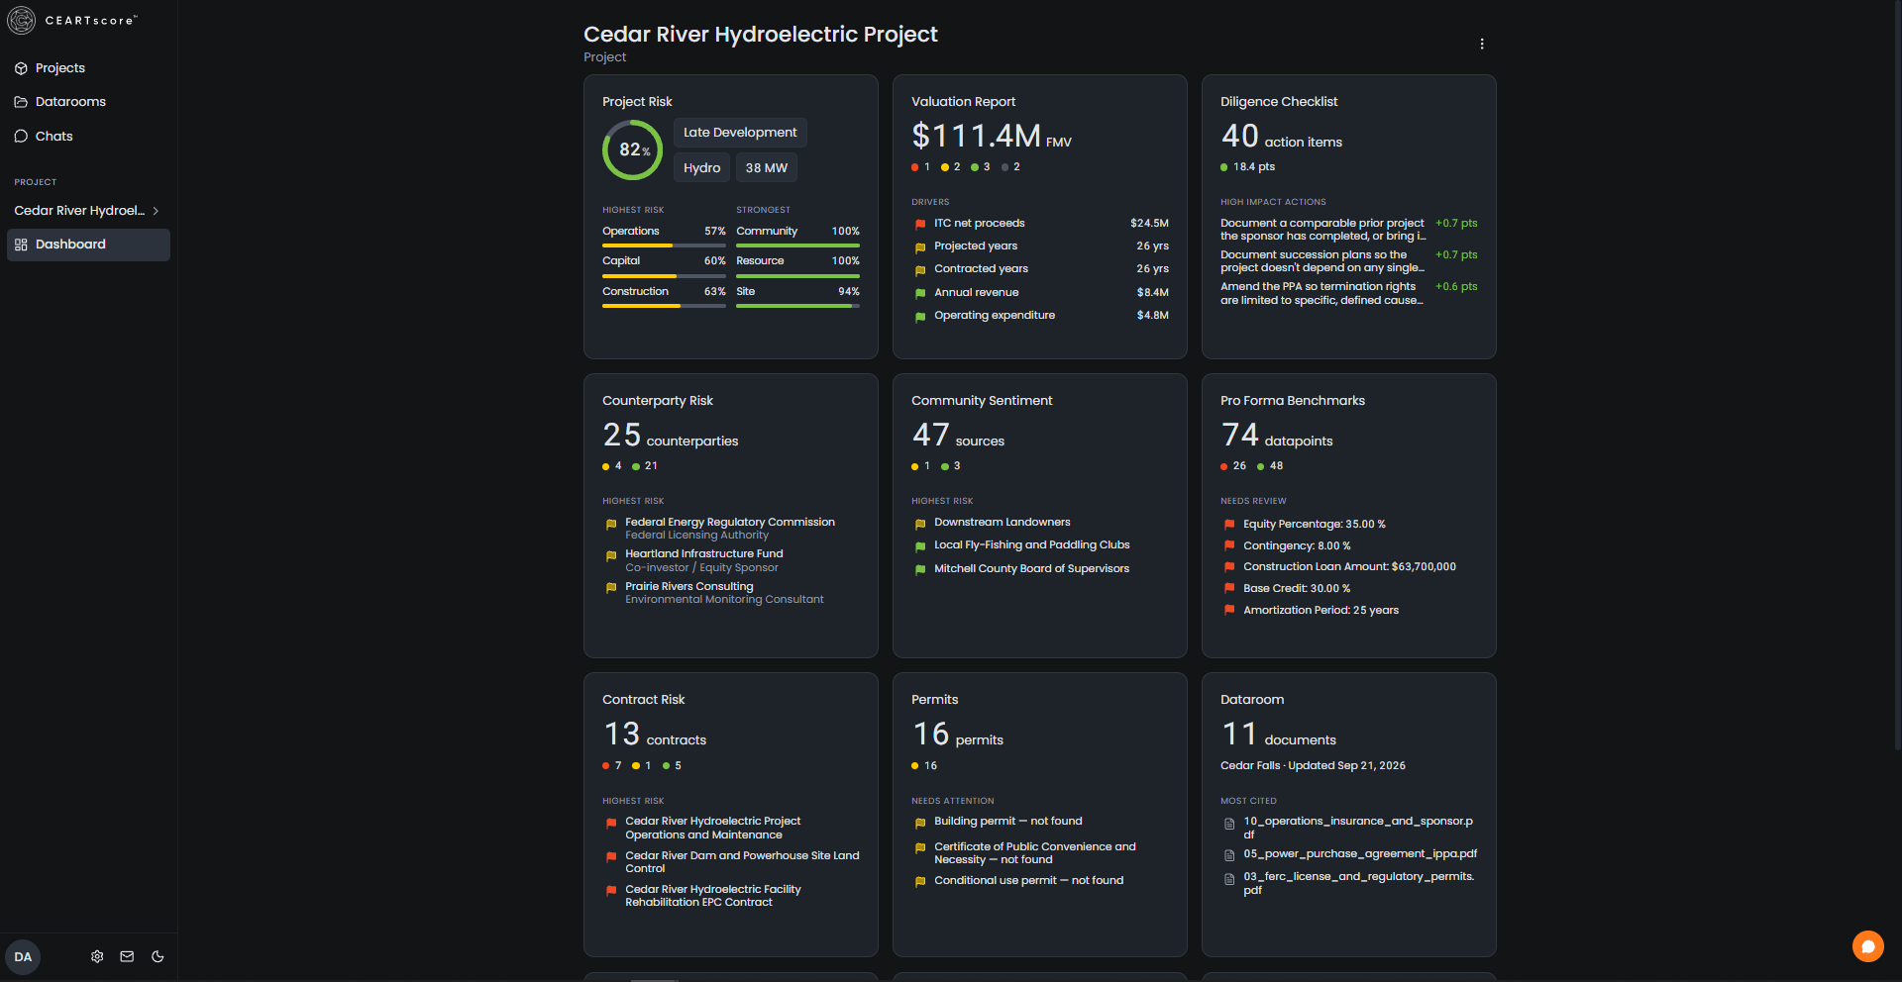Click 'Operating expenditure' driver row
The height and width of the screenshot is (982, 1902).
tap(1040, 316)
